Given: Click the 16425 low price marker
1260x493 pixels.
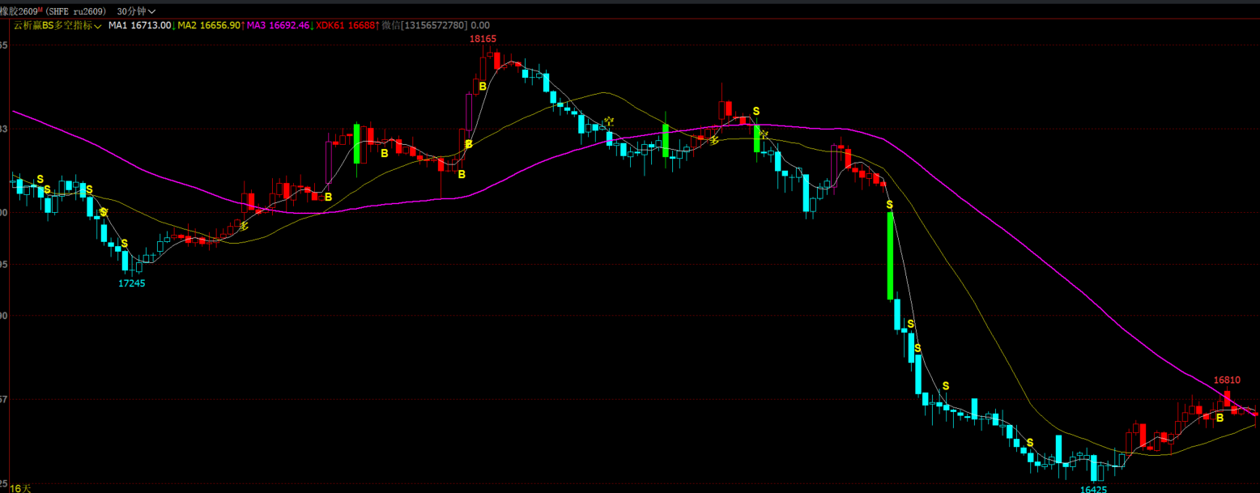Looking at the screenshot, I should pos(1093,489).
